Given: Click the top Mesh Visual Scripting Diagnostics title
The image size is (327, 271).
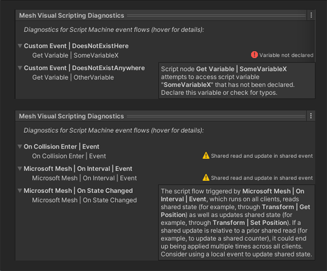Looking at the screenshot, I should (x=72, y=16).
